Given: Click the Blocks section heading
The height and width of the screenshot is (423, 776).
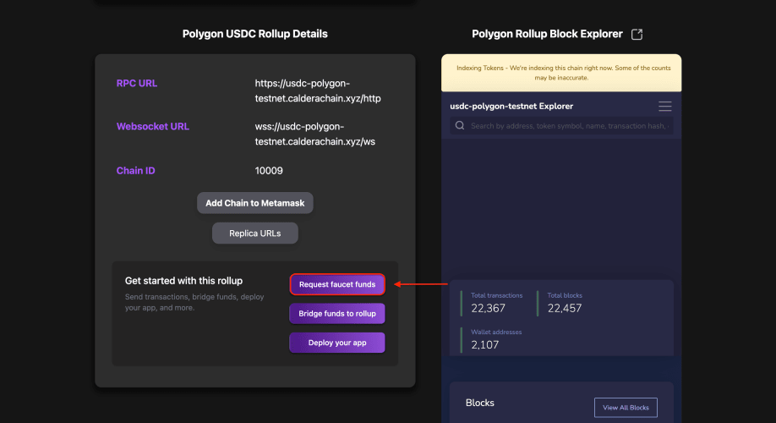Looking at the screenshot, I should tap(480, 403).
